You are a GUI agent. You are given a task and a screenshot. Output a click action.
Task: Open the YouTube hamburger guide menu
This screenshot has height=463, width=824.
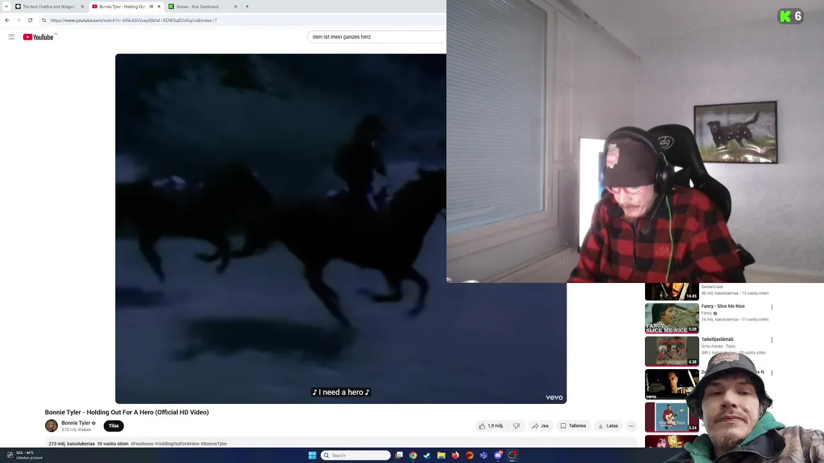click(x=11, y=37)
